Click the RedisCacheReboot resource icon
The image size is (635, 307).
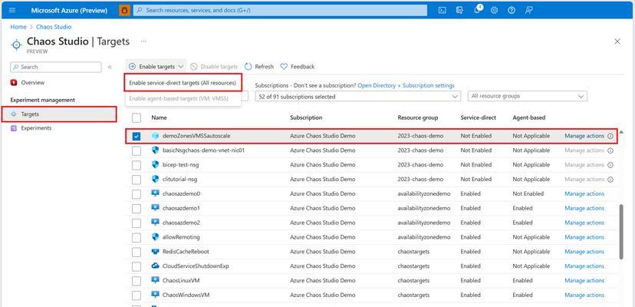click(155, 252)
